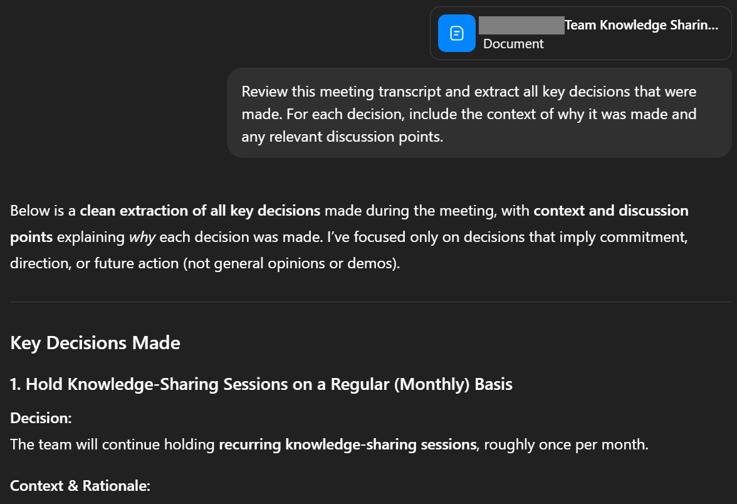Click the redacted gray area on the attachment name
This screenshot has height=504, width=737.
[x=520, y=25]
